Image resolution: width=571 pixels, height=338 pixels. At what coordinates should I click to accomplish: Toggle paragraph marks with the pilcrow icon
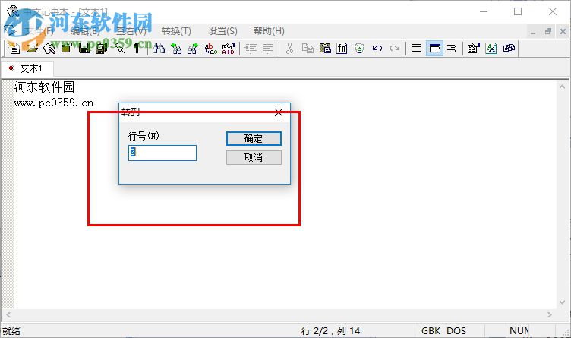tap(137, 48)
